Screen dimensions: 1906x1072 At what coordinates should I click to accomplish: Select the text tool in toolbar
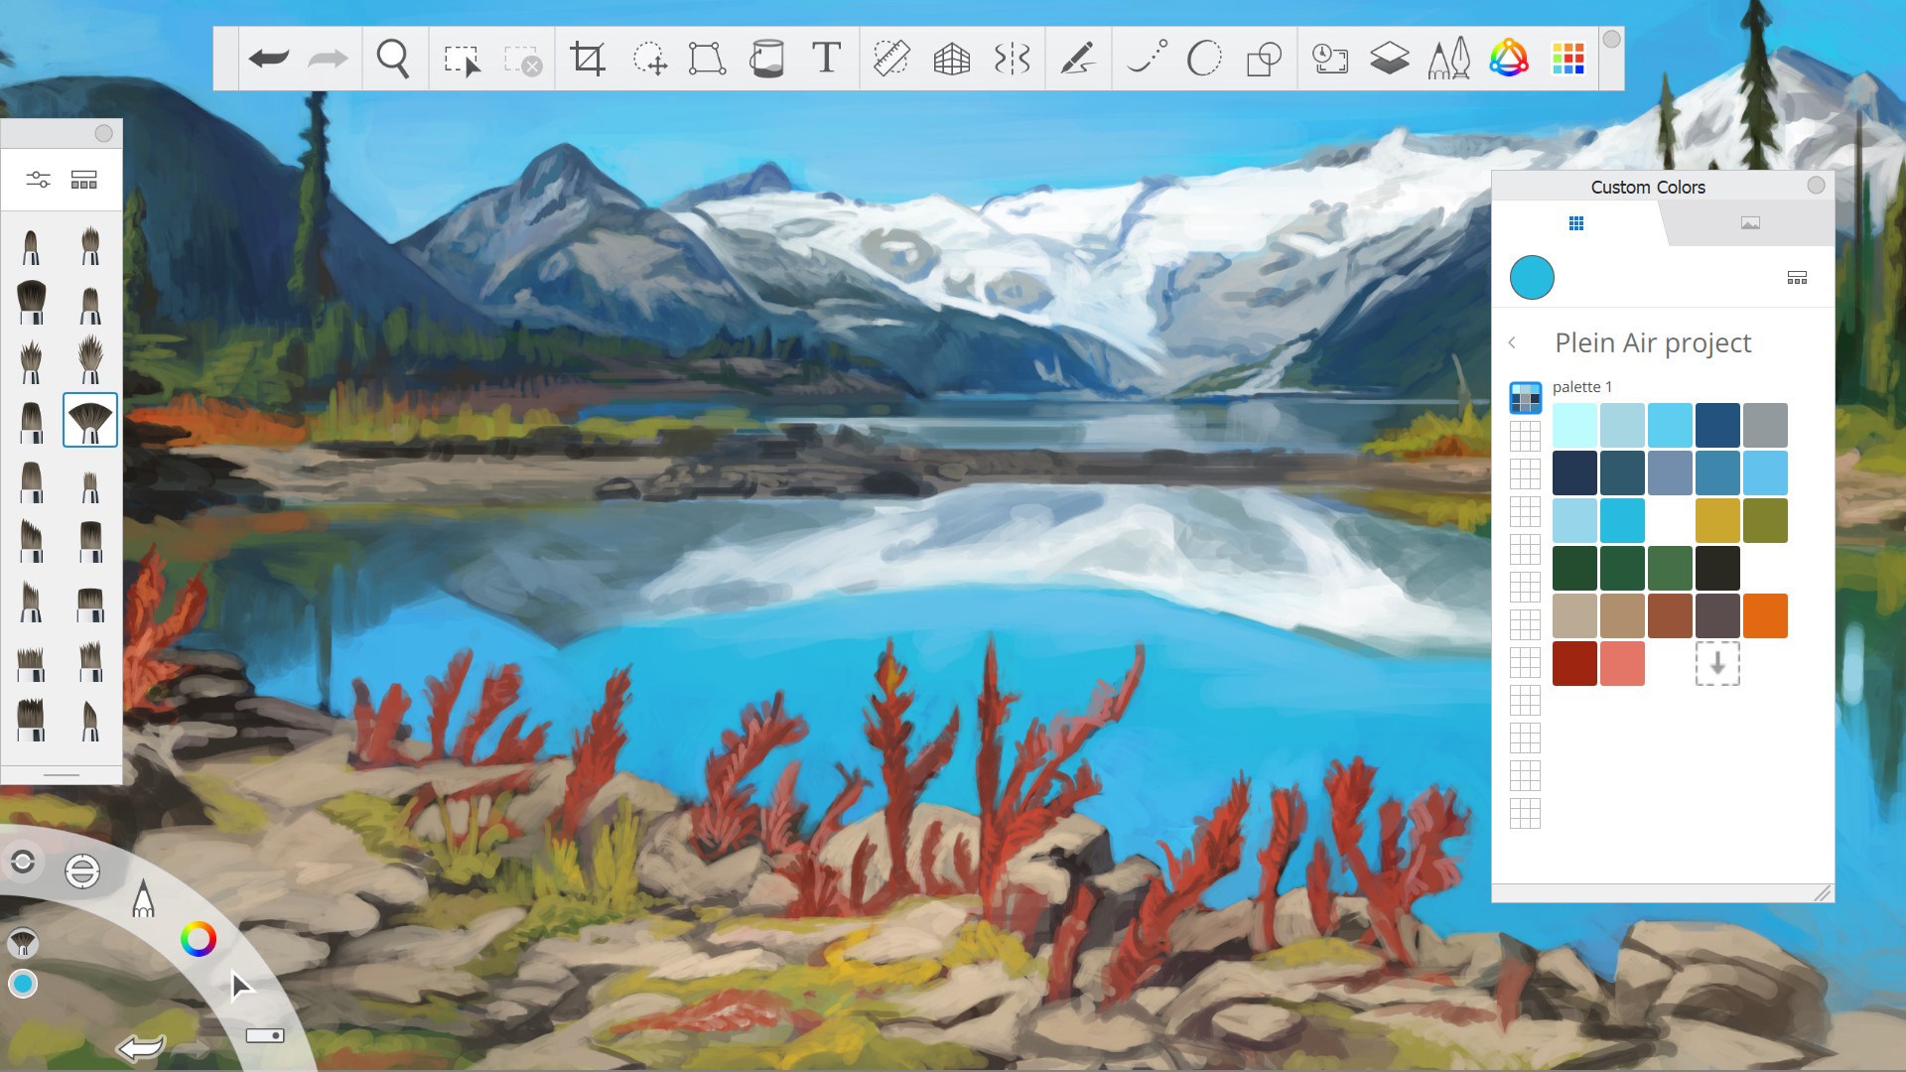tap(826, 58)
